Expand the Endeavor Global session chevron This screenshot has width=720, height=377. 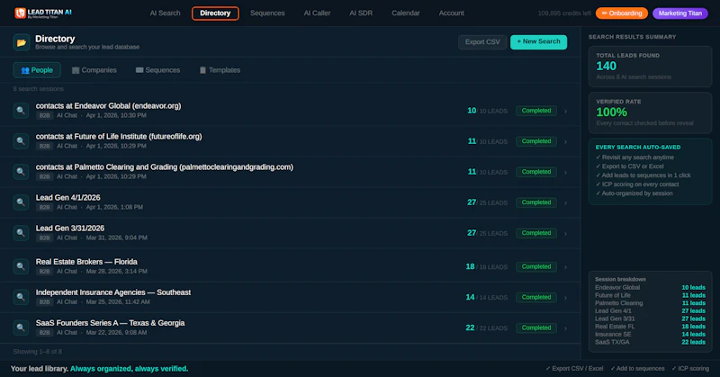coord(566,112)
